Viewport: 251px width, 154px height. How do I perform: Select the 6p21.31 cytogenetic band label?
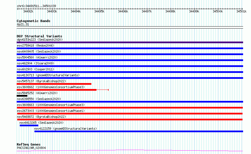point(23,24)
